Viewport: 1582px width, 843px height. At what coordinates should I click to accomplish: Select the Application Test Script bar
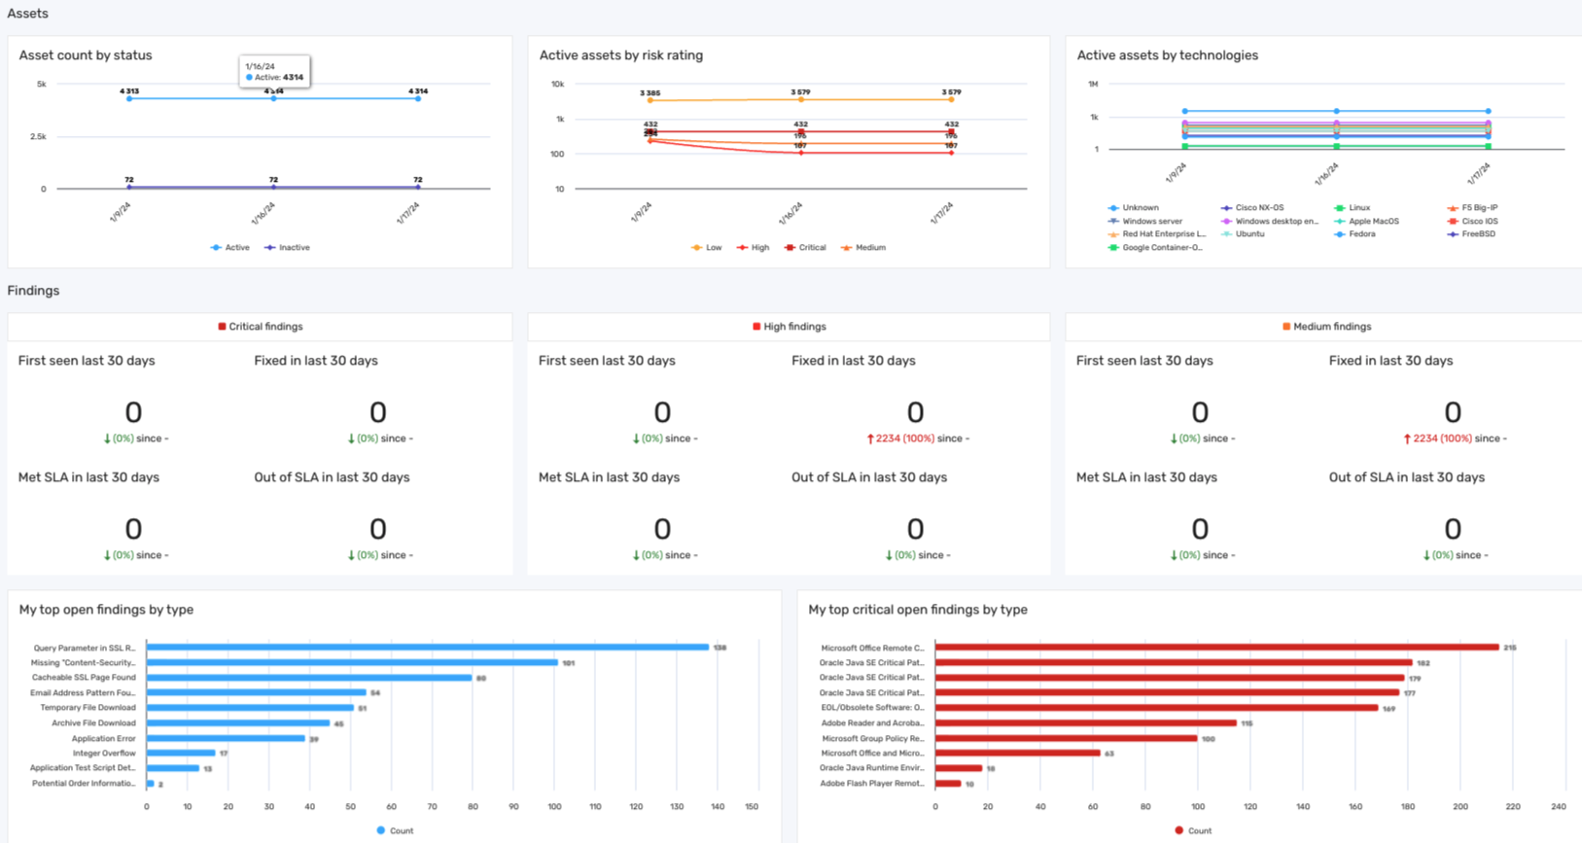[173, 768]
